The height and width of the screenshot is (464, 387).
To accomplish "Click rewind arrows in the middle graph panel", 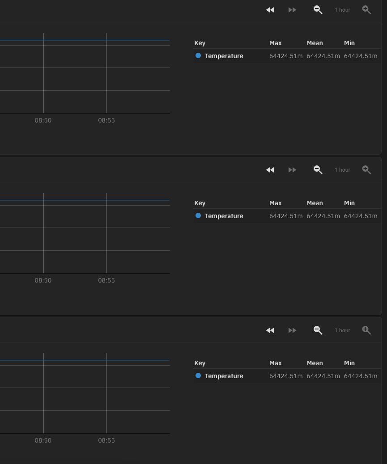I will 270,170.
